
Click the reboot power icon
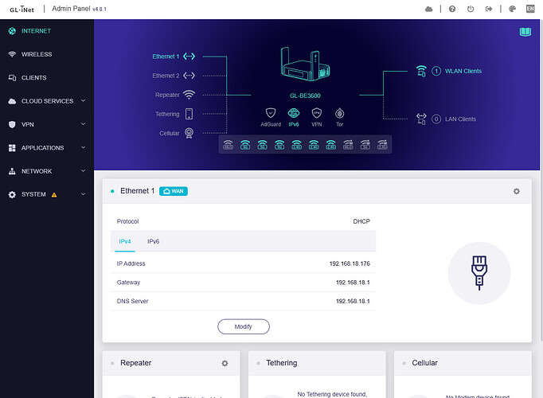(x=471, y=9)
